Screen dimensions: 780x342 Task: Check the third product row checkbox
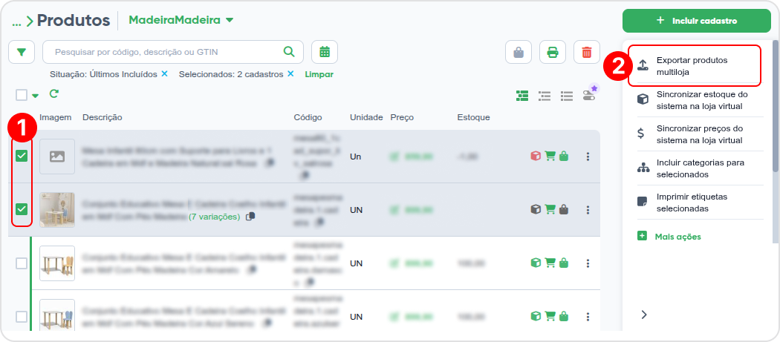coord(22,263)
